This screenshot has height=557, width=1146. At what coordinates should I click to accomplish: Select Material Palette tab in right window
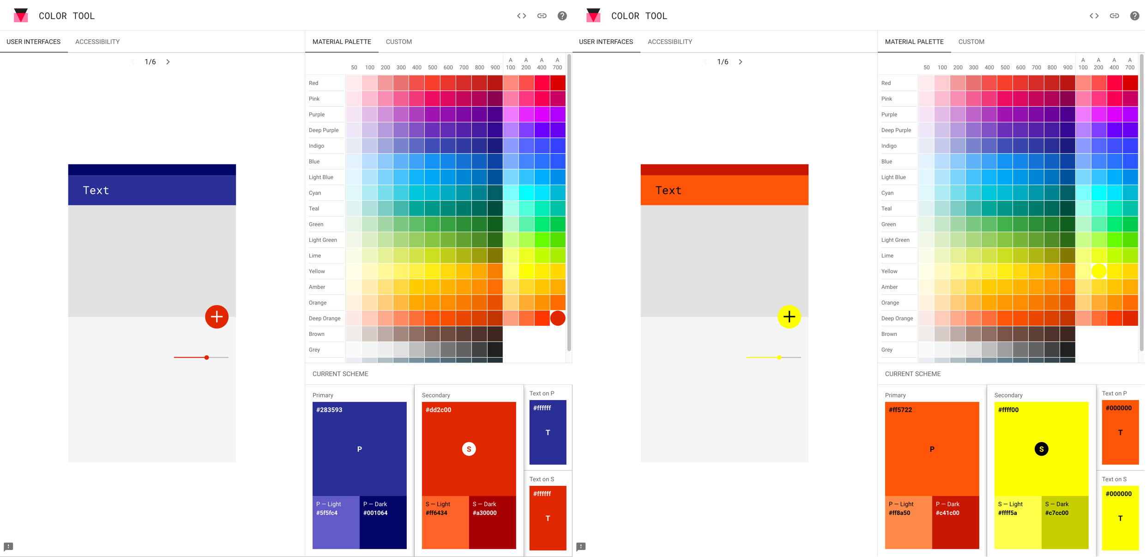(x=914, y=42)
